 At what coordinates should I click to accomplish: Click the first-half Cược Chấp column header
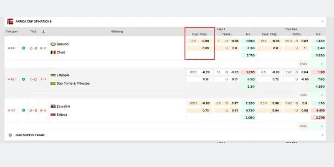[200, 34]
